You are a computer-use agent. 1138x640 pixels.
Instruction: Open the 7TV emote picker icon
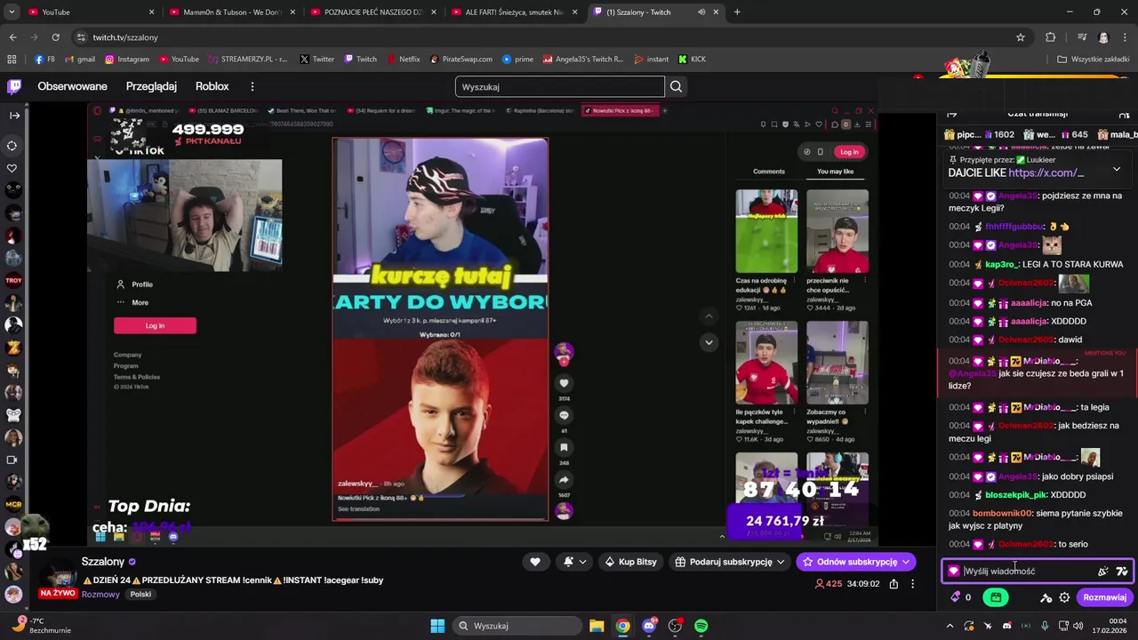tap(1121, 572)
